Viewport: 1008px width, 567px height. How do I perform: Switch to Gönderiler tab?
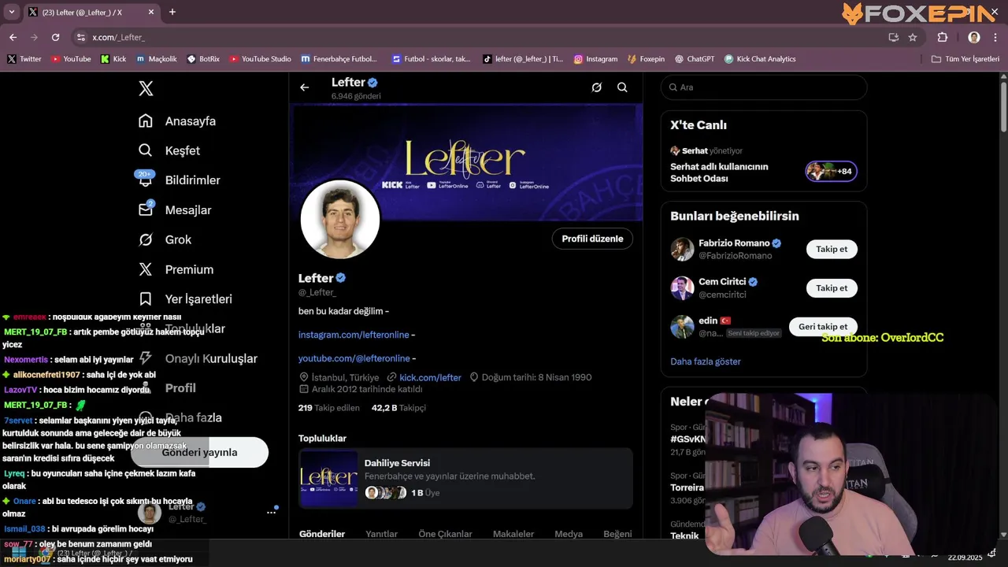click(322, 534)
